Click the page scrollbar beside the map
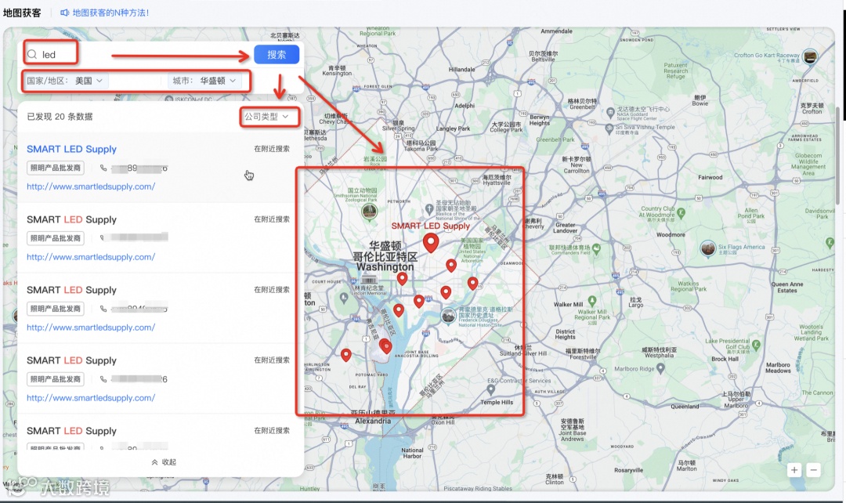The height and width of the screenshot is (503, 846). (837, 155)
